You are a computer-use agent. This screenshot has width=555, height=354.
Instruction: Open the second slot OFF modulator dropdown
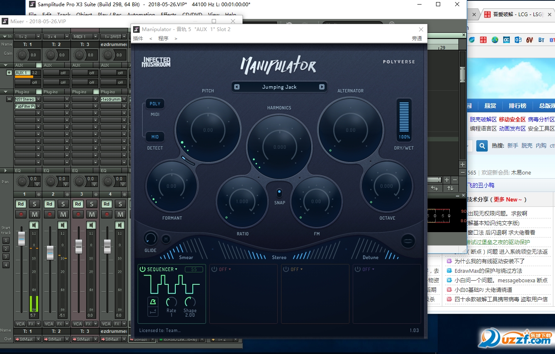225,269
